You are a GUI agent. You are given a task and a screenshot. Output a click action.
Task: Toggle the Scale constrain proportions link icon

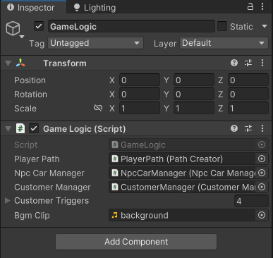pyautogui.click(x=98, y=108)
